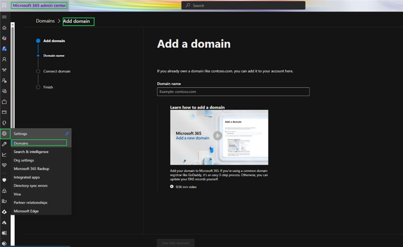Select the Add domain wizard step
Viewport: 403px width, 247px height.
54,41
